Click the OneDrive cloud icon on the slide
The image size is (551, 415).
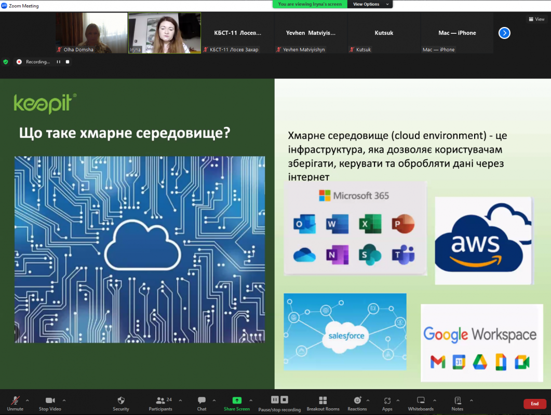[x=304, y=255]
